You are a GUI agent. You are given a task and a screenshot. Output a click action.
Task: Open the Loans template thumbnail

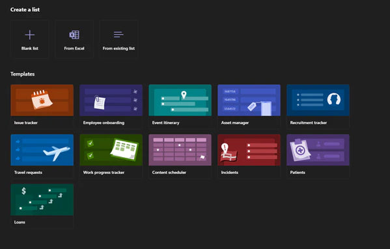pos(42,199)
